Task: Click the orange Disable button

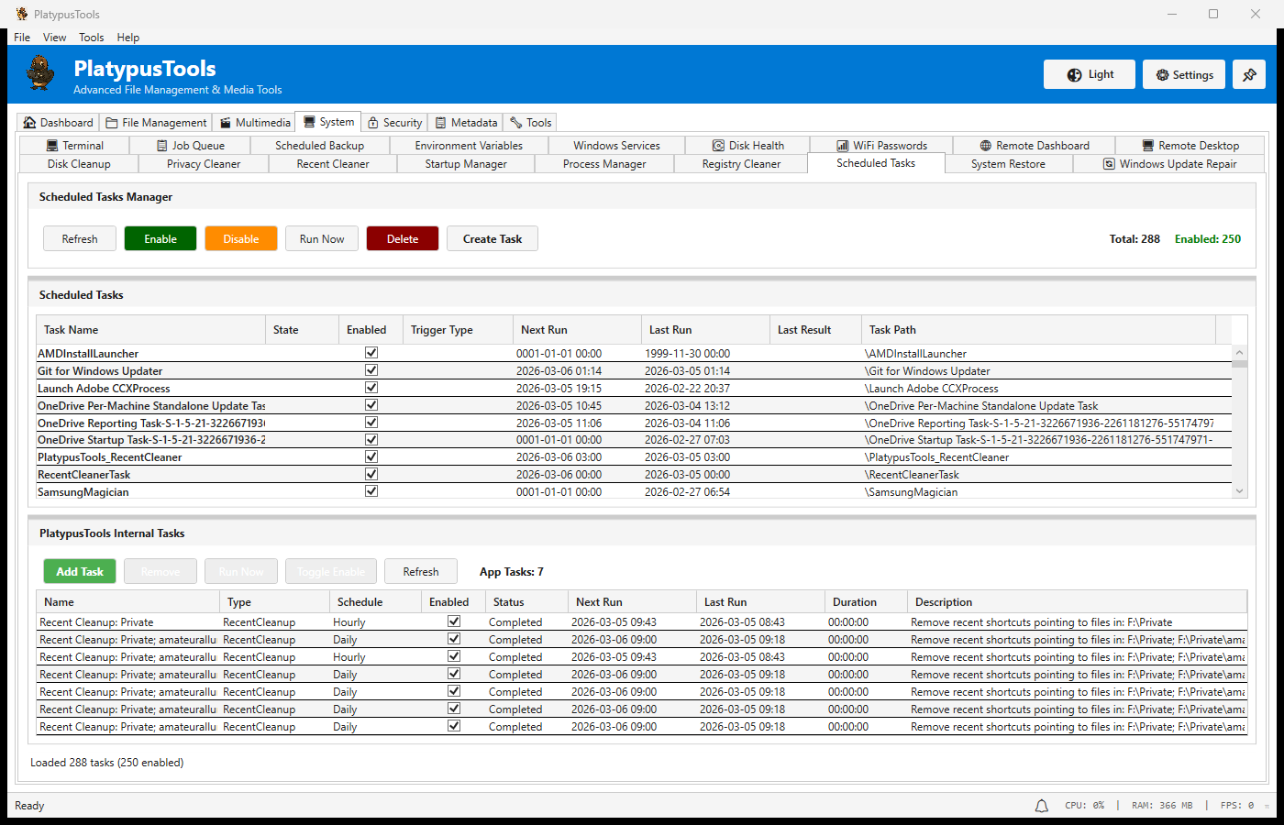Action: click(x=241, y=239)
